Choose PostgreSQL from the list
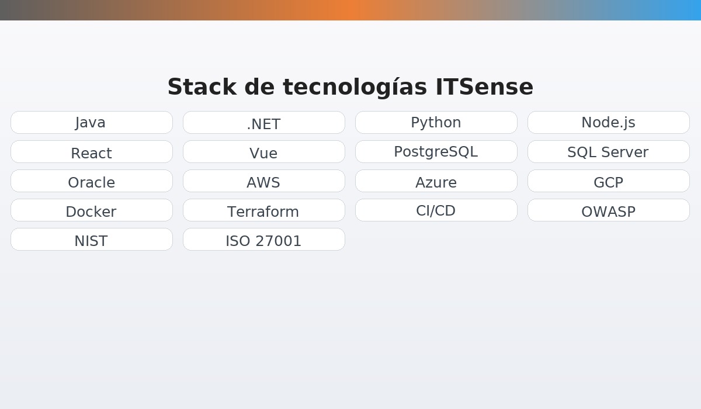Image resolution: width=701 pixels, height=409 pixels. [436, 151]
